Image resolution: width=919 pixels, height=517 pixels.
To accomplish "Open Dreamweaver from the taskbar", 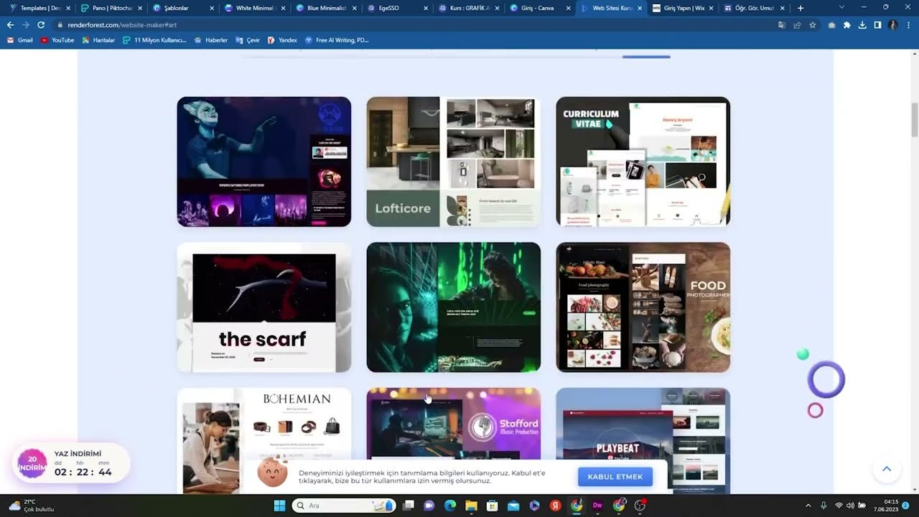I will pyautogui.click(x=597, y=506).
